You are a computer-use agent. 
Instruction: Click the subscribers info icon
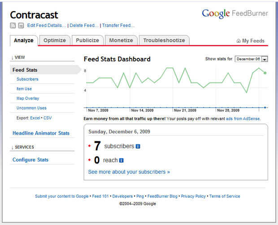138,146
